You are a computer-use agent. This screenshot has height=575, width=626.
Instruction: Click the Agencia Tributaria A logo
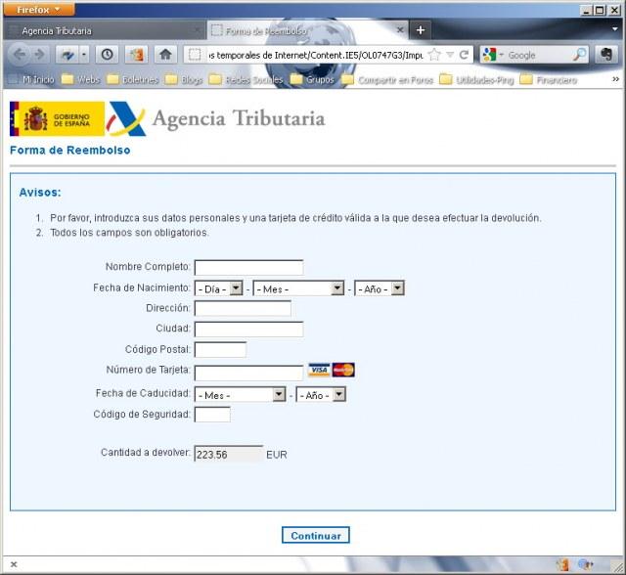[x=126, y=119]
